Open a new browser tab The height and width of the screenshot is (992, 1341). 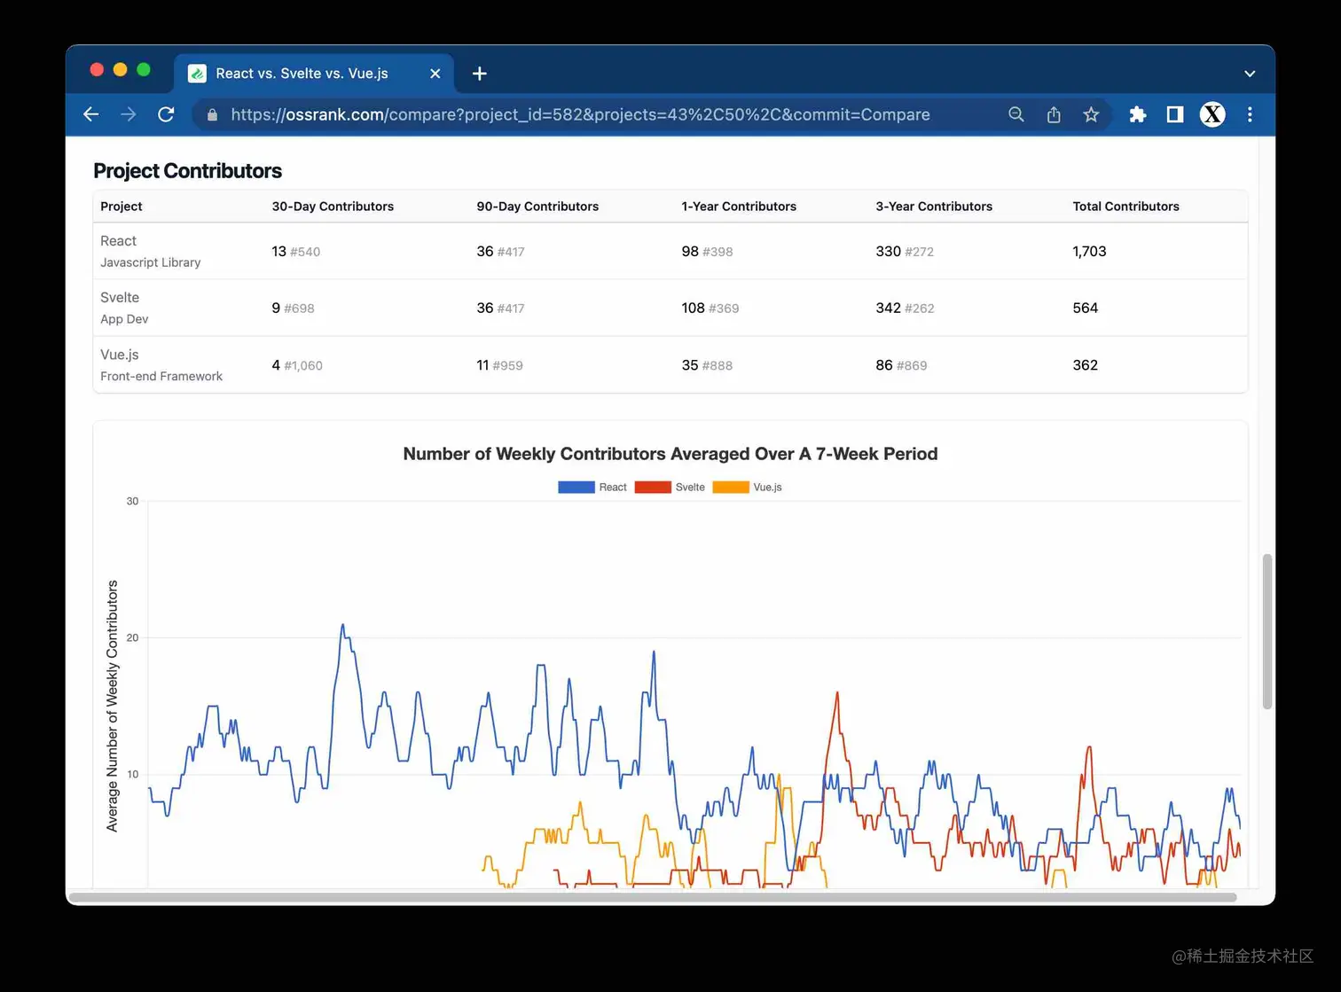coord(479,74)
